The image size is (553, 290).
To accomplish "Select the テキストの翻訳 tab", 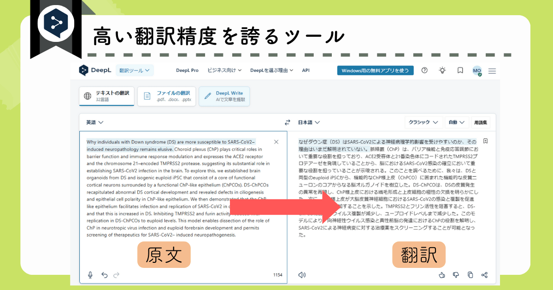I will coord(107,96).
